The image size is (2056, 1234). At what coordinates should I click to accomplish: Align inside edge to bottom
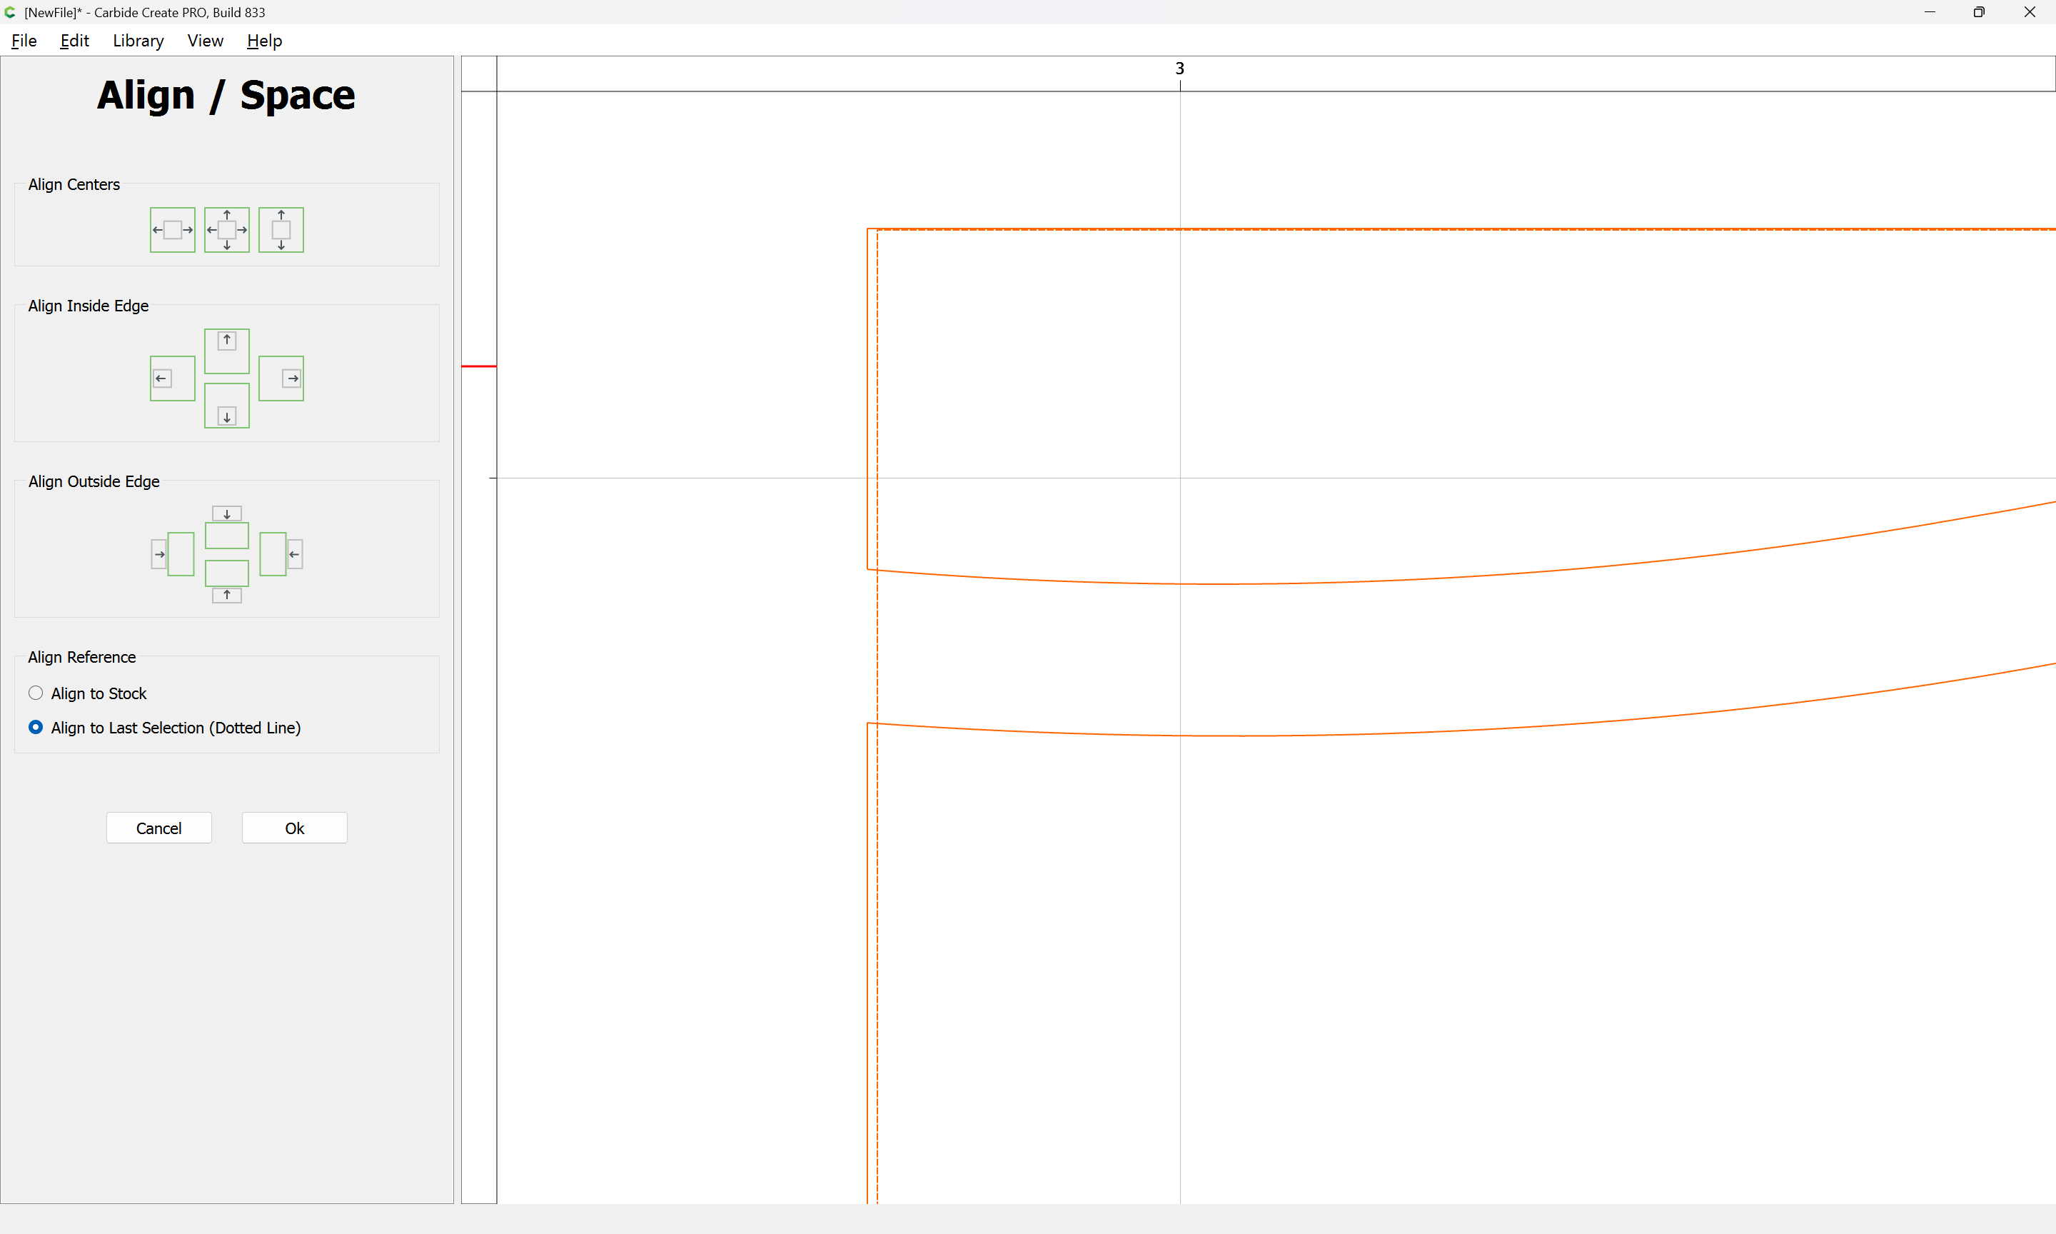point(226,406)
